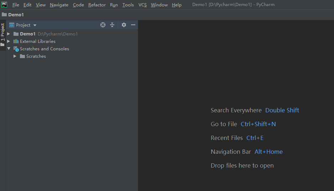Screen dimensions: 334x191
Task: Open the File menu
Action: pyautogui.click(x=16, y=5)
